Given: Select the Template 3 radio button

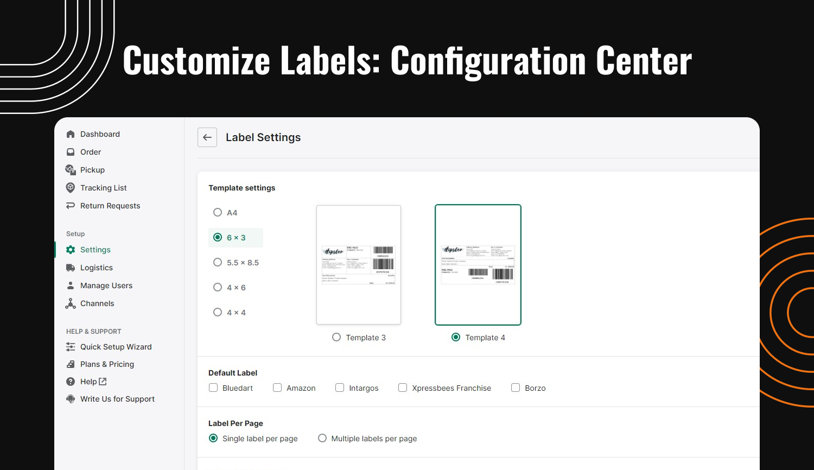Looking at the screenshot, I should pos(336,337).
